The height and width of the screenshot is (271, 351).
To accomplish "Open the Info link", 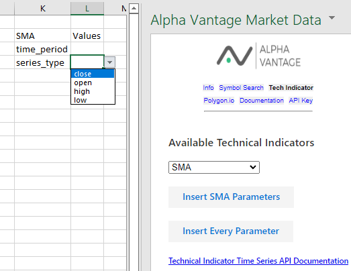I will (x=208, y=88).
